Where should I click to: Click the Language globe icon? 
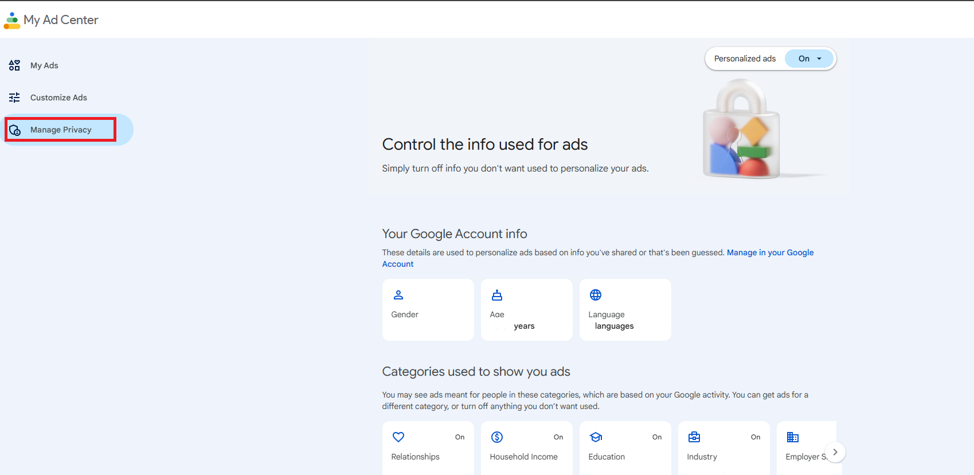[596, 295]
